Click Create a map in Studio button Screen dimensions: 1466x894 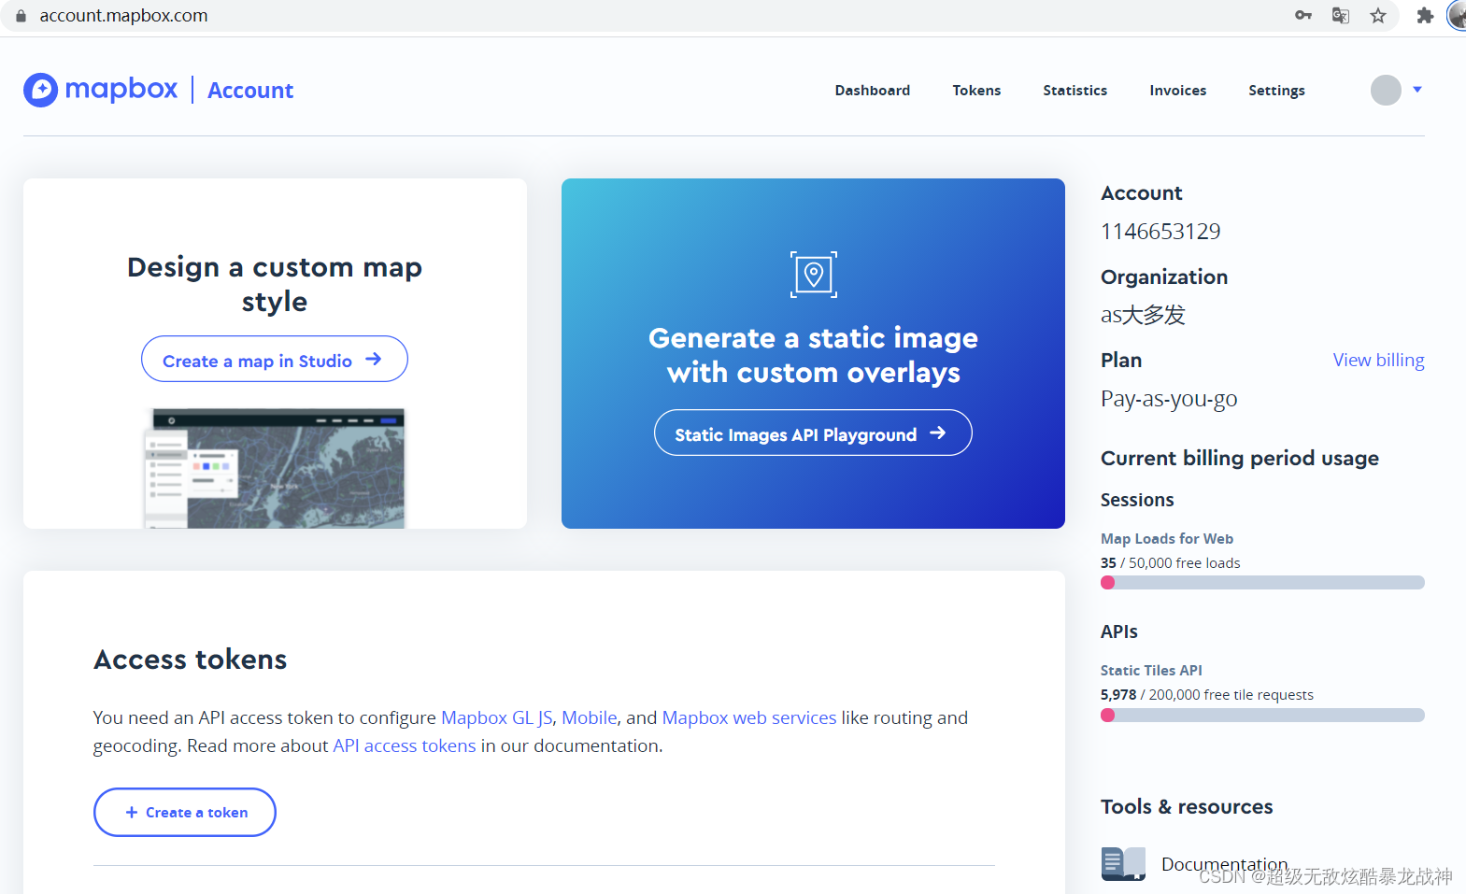tap(275, 359)
